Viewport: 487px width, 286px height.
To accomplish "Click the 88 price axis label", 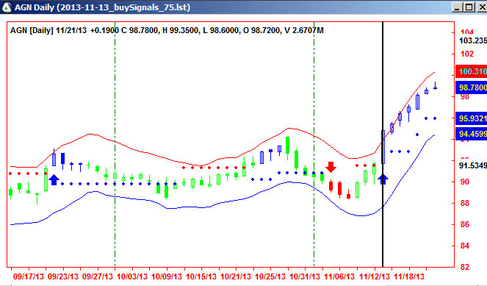I will click(465, 204).
